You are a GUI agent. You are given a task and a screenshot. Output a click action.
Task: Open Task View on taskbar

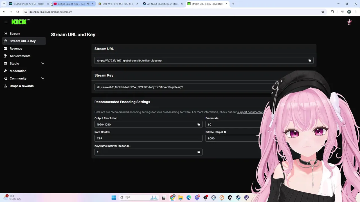[164, 198]
